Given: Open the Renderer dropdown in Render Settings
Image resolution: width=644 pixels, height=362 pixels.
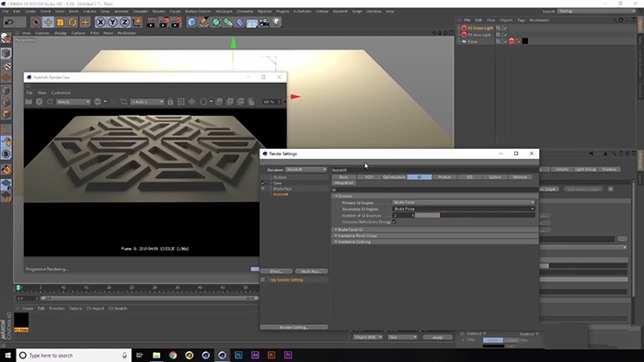Looking at the screenshot, I should click(x=306, y=169).
